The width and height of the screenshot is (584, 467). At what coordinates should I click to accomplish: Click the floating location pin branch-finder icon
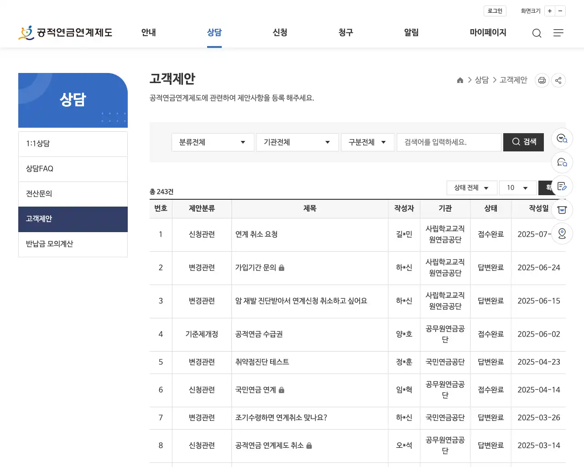(562, 233)
